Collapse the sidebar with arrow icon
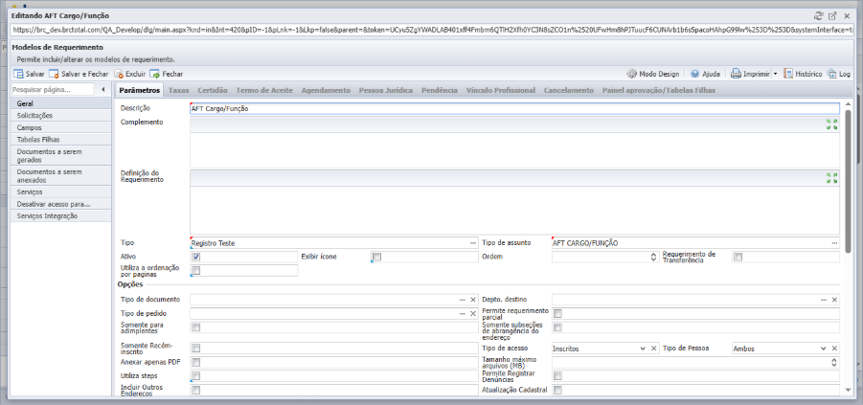863x405 pixels. [x=103, y=89]
